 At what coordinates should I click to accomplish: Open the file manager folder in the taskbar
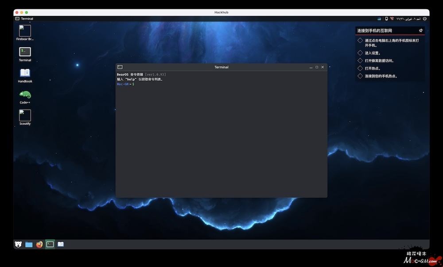click(x=29, y=244)
